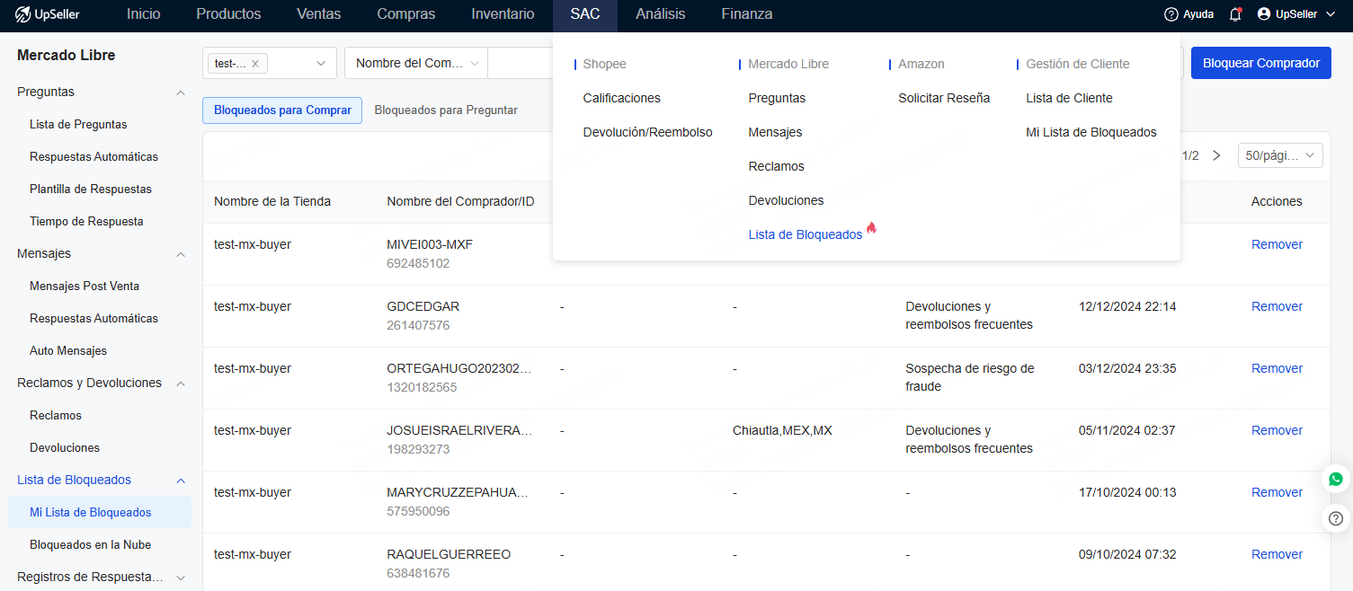Select Mi Lista de Bloqueados sidebar item

coord(99,513)
